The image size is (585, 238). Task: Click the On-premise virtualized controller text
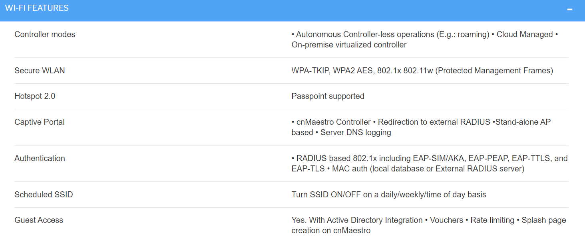(349, 45)
